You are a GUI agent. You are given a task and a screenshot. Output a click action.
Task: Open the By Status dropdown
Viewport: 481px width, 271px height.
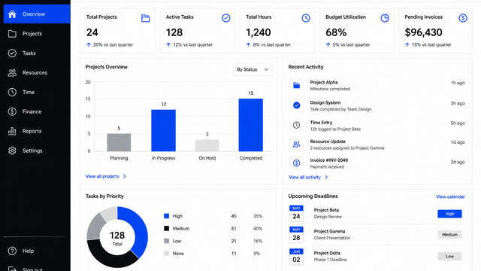253,70
